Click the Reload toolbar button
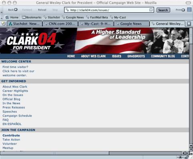 click(x=42, y=10)
